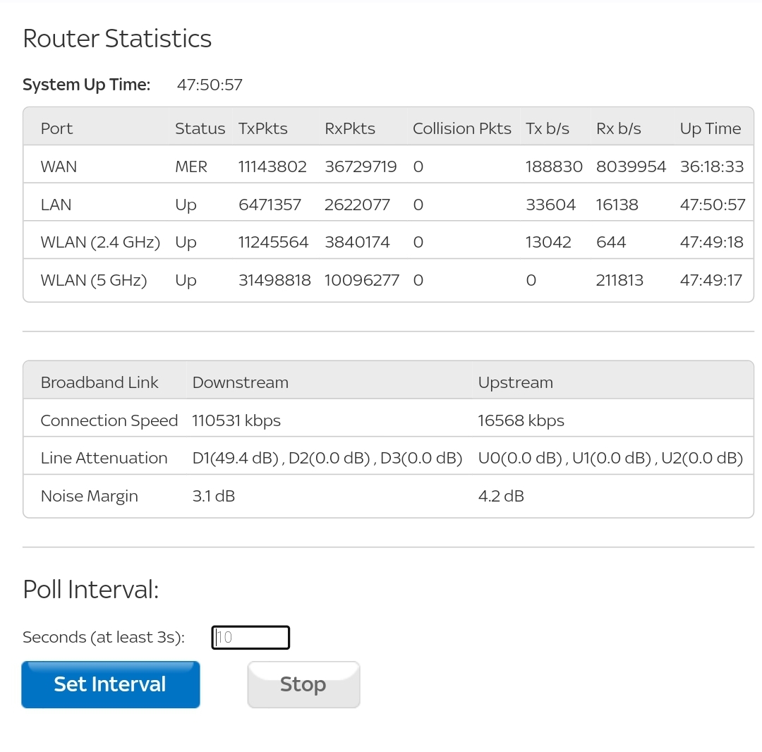762x752 pixels.
Task: Click the Port column header
Action: pyautogui.click(x=56, y=128)
